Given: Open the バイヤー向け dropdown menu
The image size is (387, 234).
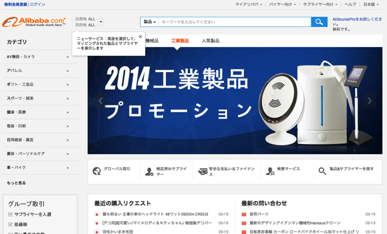Looking at the screenshot, I should pos(283,4).
